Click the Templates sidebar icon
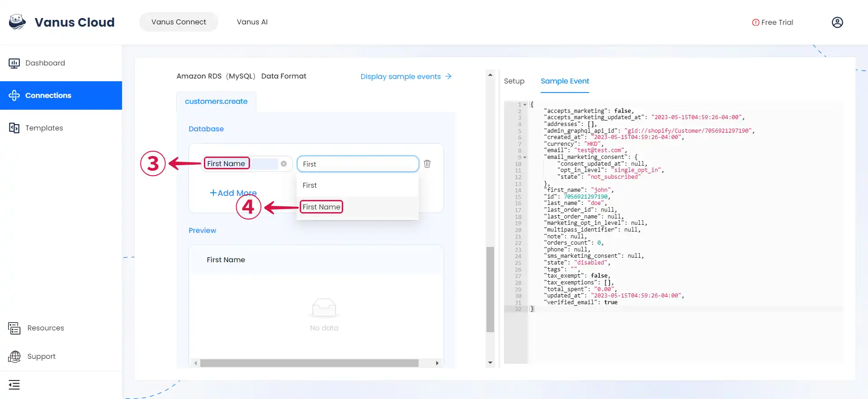This screenshot has height=399, width=868. point(14,128)
